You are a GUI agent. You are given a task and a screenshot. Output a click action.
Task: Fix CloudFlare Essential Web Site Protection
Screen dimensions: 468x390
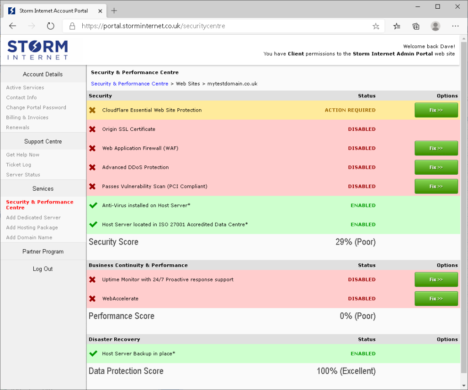coord(436,110)
